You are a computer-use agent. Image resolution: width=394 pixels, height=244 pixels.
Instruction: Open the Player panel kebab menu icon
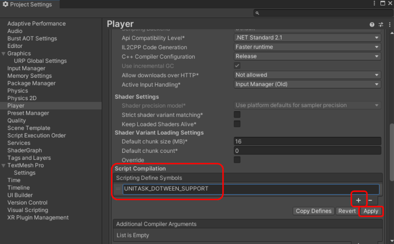coord(390,24)
